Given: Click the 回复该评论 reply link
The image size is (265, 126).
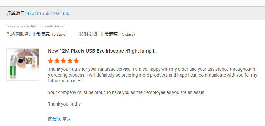Looking at the screenshot, I should click(59, 119).
